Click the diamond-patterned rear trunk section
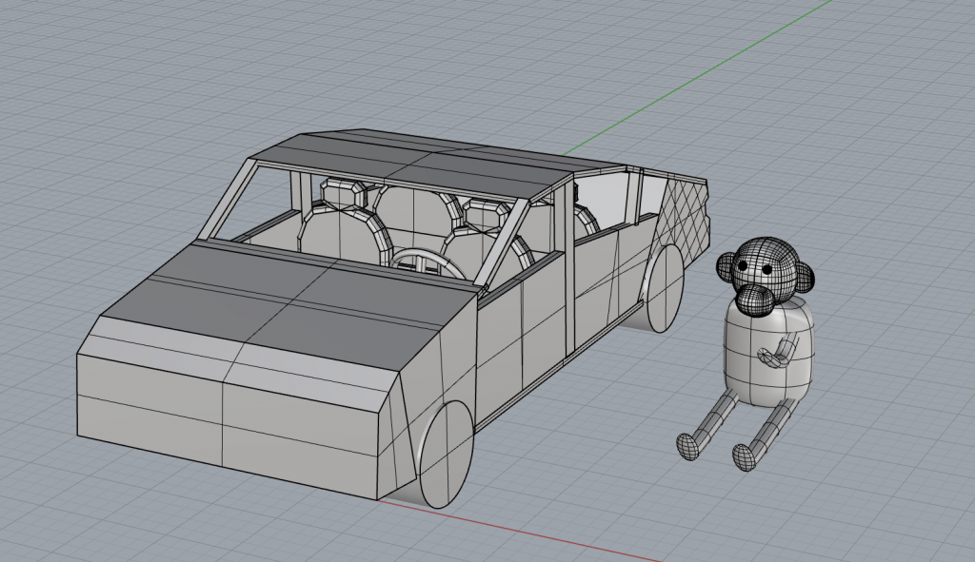 (687, 214)
